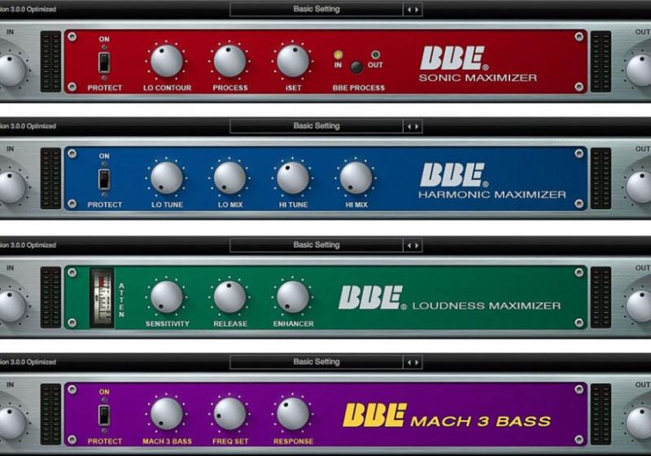Click the Loudness Maximizer output level knob

click(x=640, y=306)
